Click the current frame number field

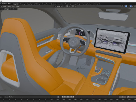tap(122, 97)
